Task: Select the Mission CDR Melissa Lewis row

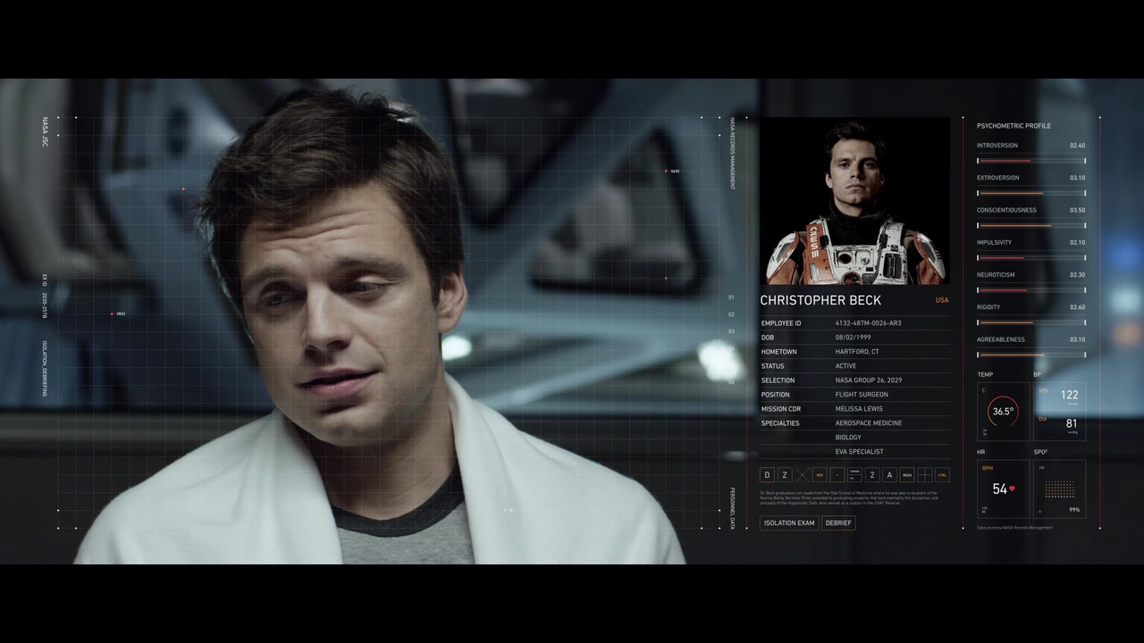Action: [854, 409]
